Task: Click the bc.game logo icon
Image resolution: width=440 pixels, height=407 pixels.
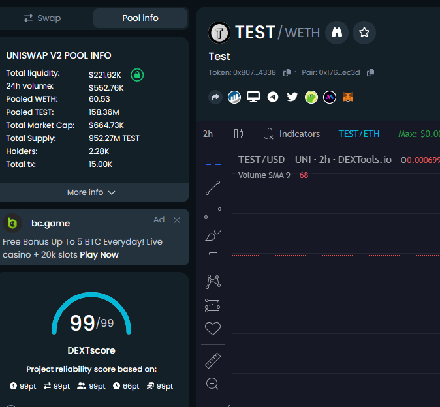Action: (x=12, y=224)
